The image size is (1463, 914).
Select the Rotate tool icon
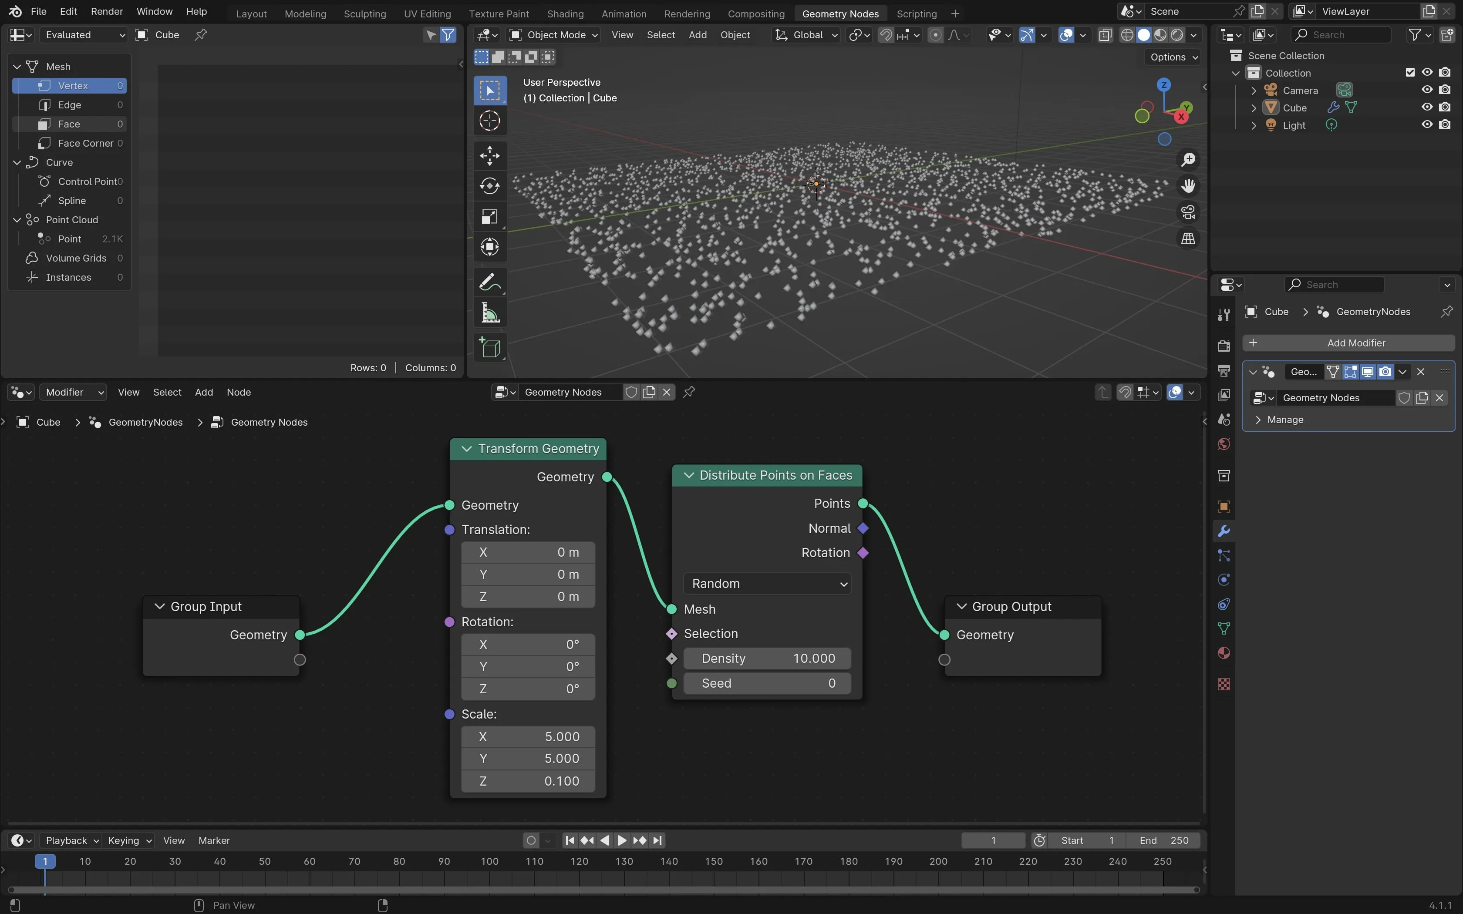click(x=489, y=185)
